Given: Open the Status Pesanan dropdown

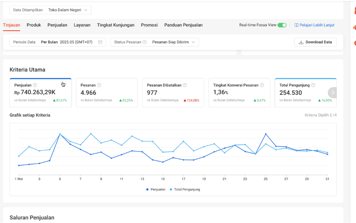Looking at the screenshot, I should 155,42.
